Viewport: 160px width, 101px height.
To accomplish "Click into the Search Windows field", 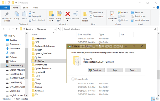I will (108, 29).
